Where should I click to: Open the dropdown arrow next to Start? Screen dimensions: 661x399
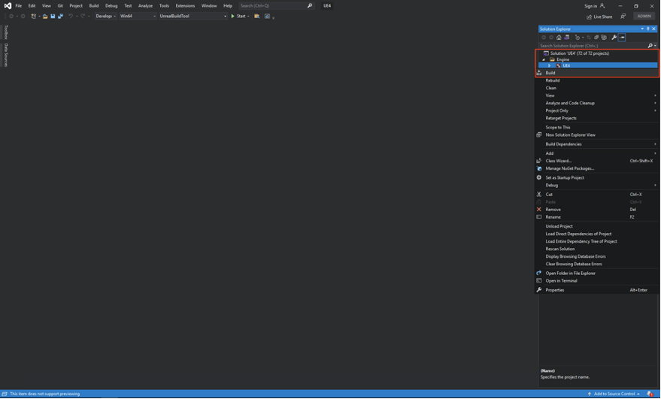coord(248,16)
